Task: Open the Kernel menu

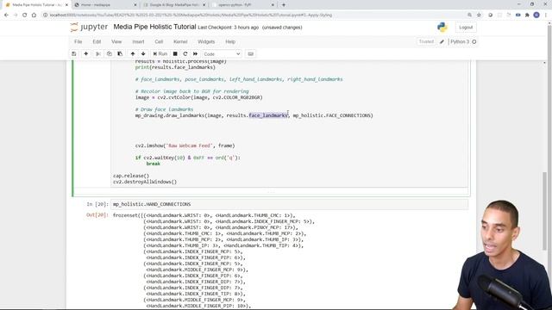Action: tap(180, 41)
